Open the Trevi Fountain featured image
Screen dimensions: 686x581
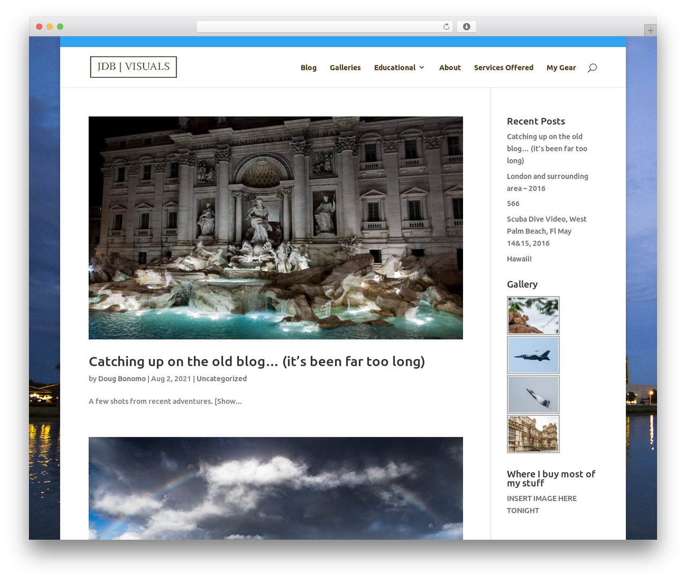276,228
